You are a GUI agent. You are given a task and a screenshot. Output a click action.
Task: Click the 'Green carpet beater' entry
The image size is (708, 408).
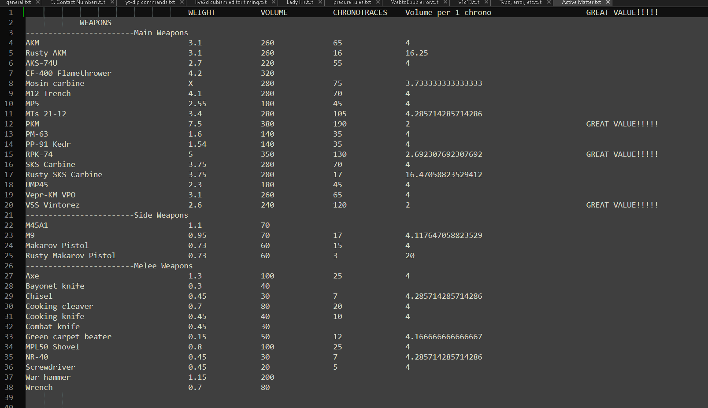pos(68,337)
